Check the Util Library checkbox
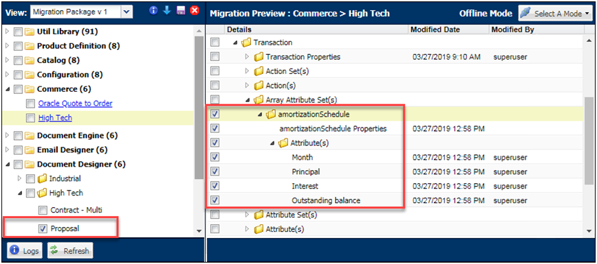597x264 pixels. point(18,32)
